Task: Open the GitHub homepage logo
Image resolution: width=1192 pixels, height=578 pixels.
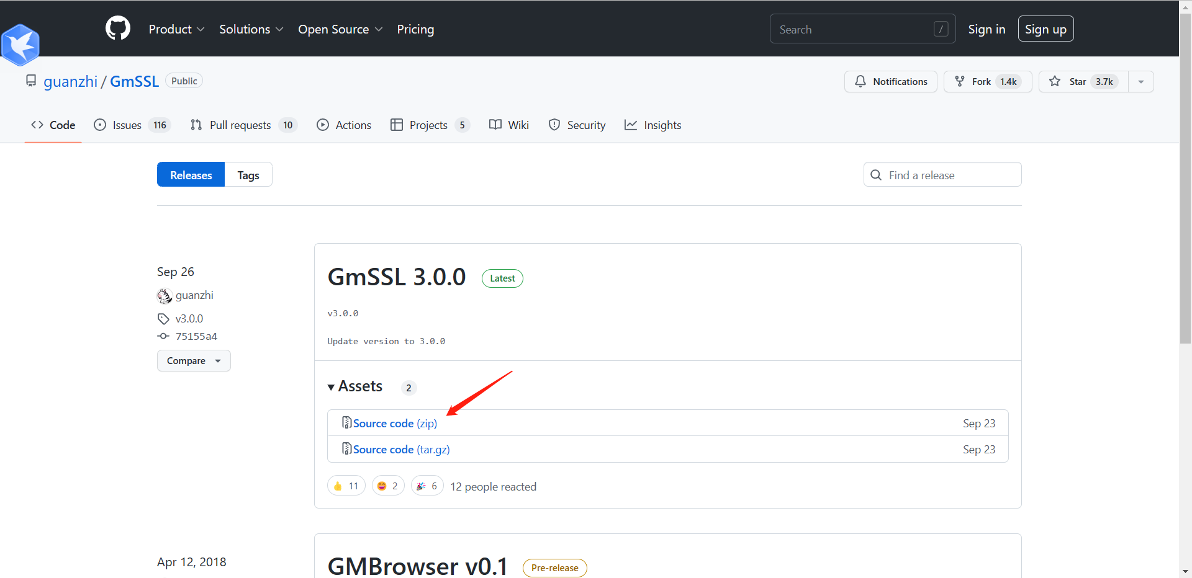Action: tap(118, 29)
